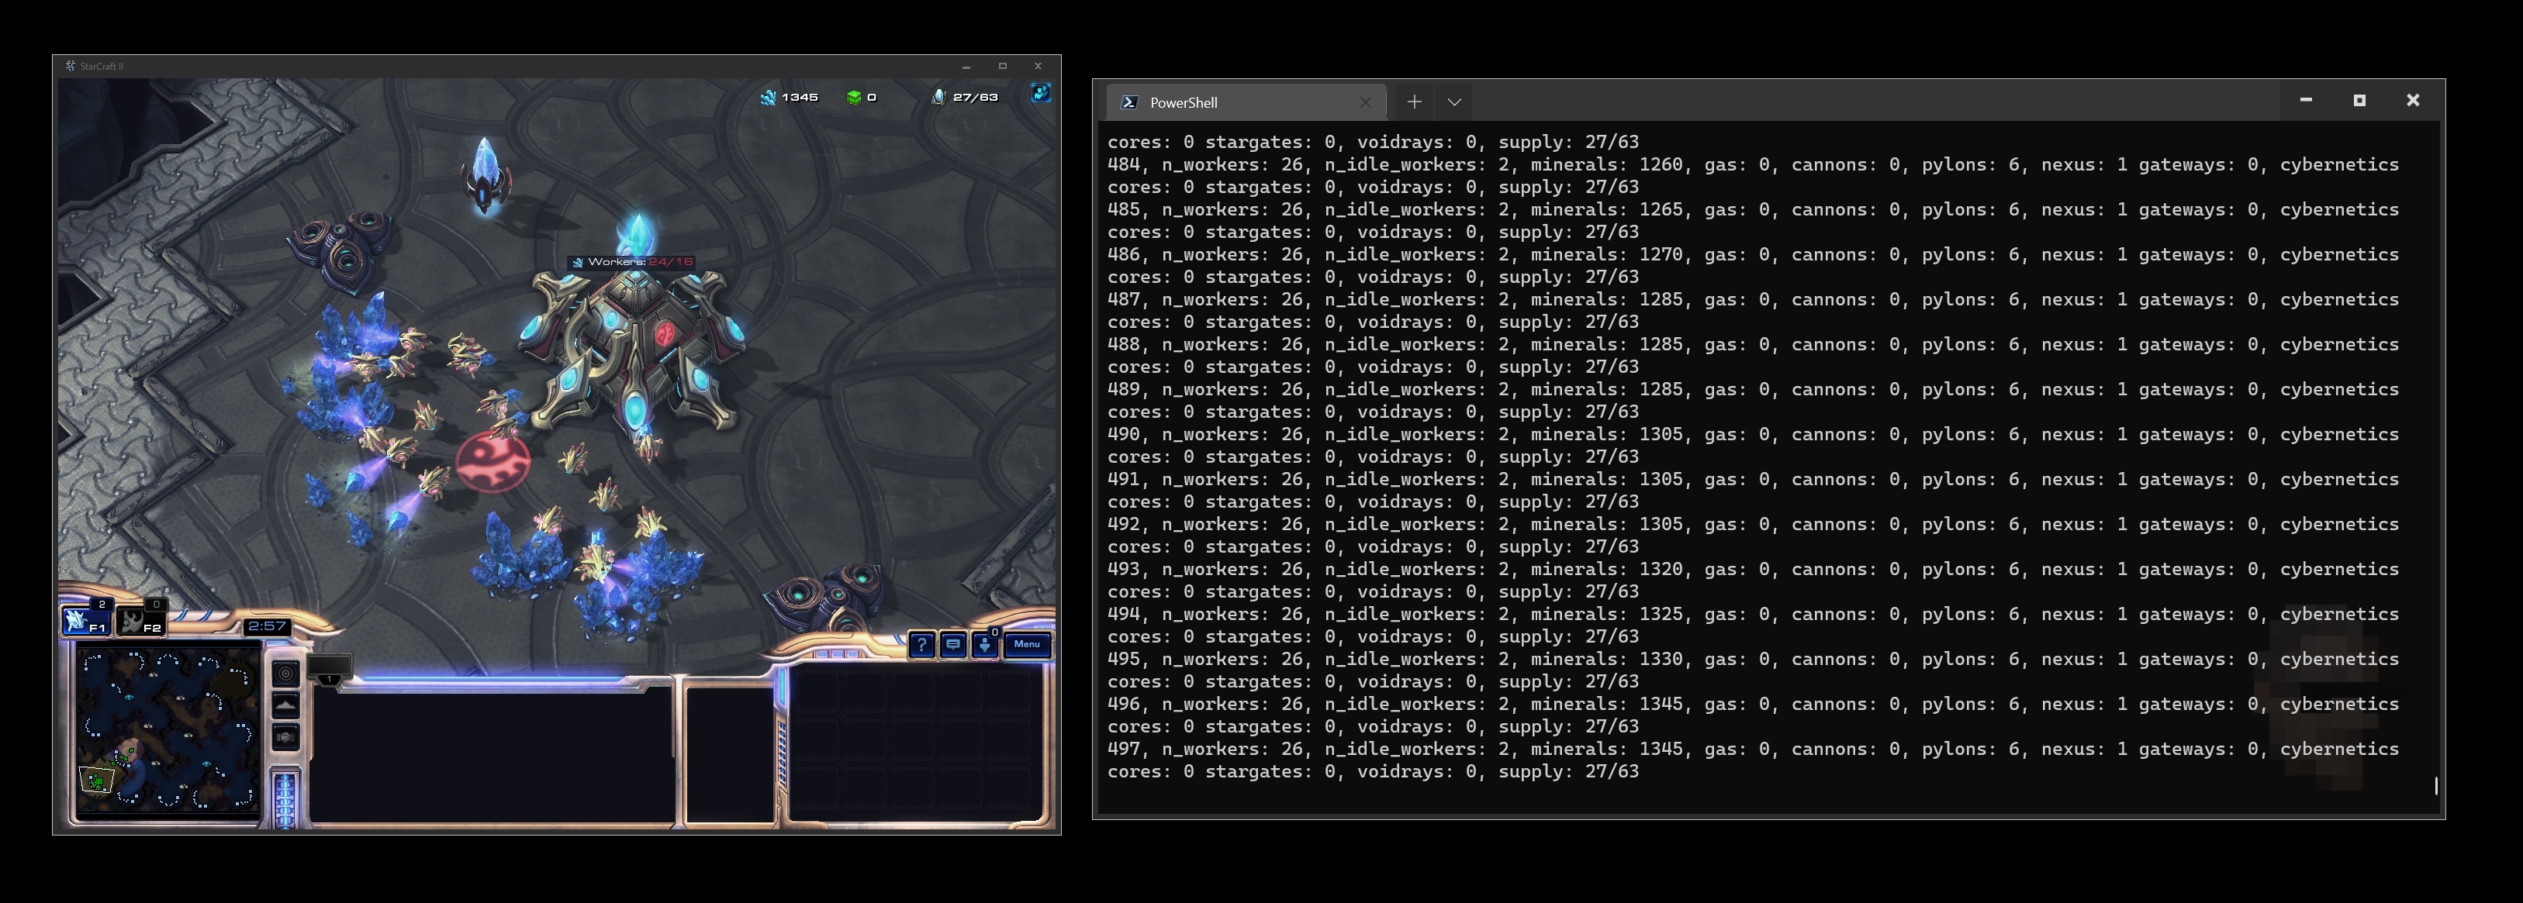Viewport: 2523px width, 903px height.
Task: Toggle minimap terrain display
Action: (x=285, y=705)
